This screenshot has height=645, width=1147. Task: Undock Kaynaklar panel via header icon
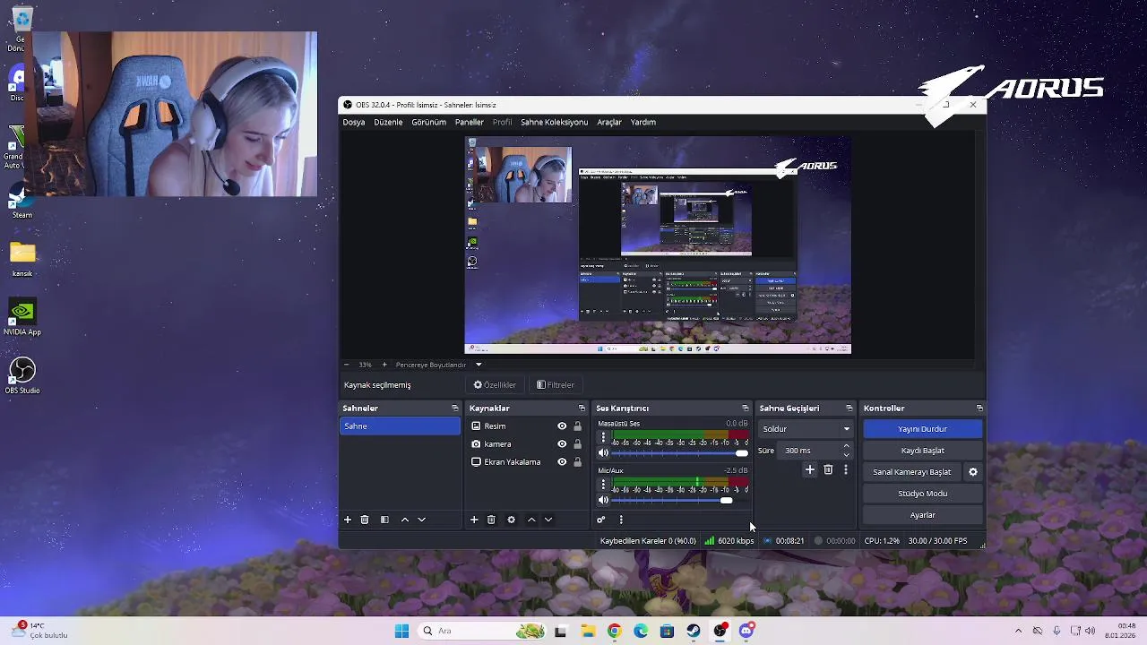[582, 408]
